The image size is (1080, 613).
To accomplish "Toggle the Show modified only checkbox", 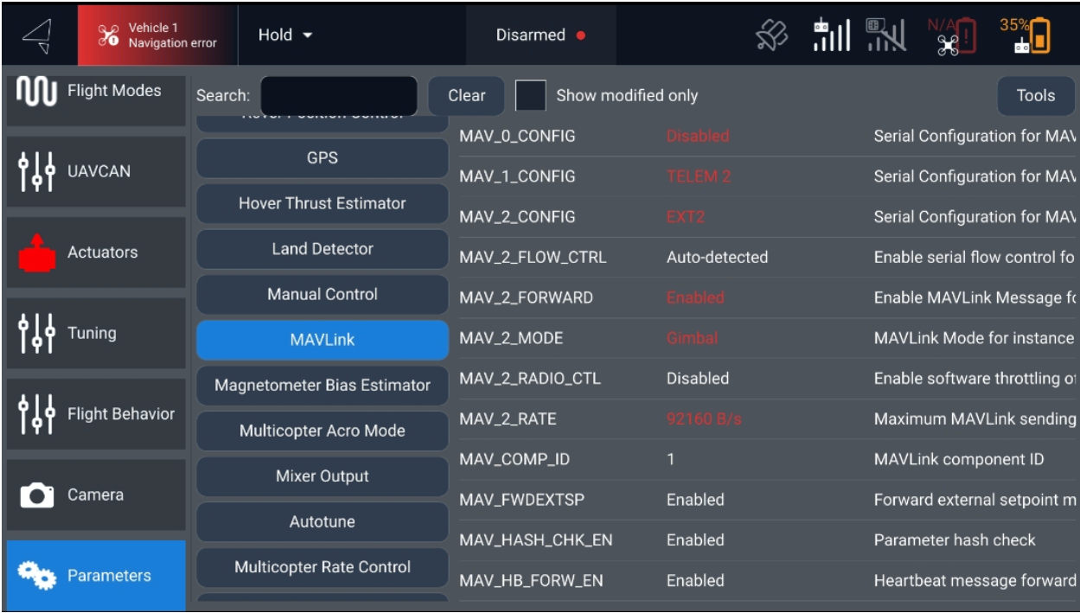I will [x=530, y=96].
